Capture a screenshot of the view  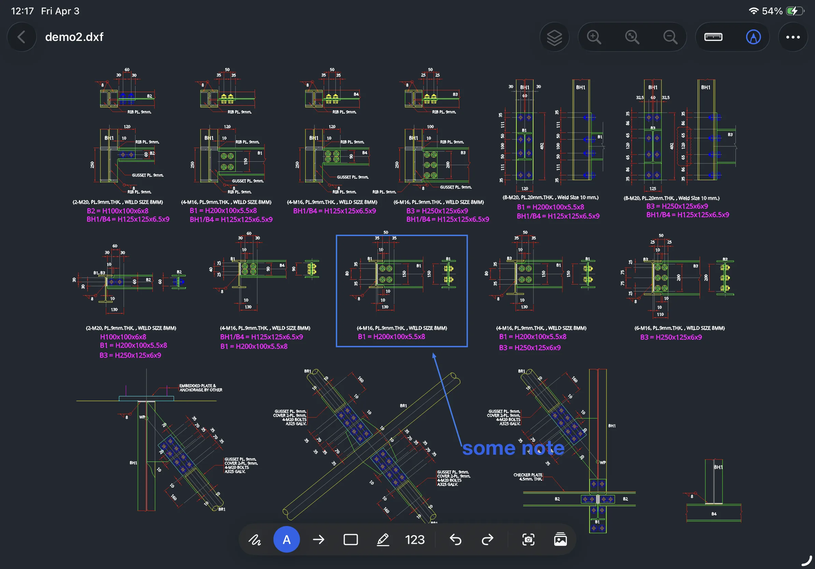coord(528,540)
